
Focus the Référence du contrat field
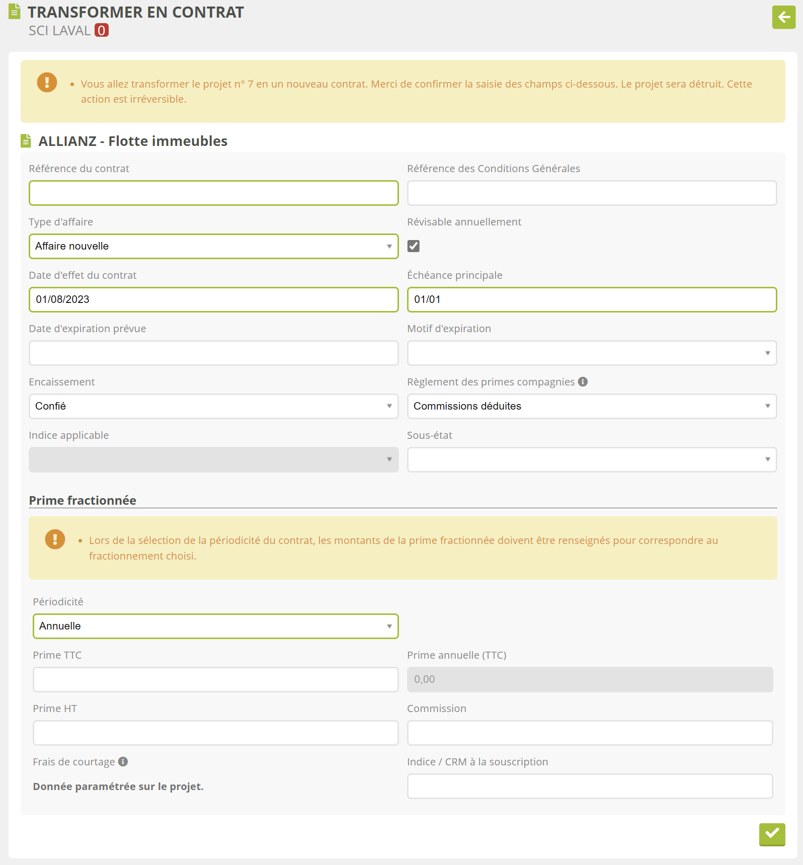[213, 193]
